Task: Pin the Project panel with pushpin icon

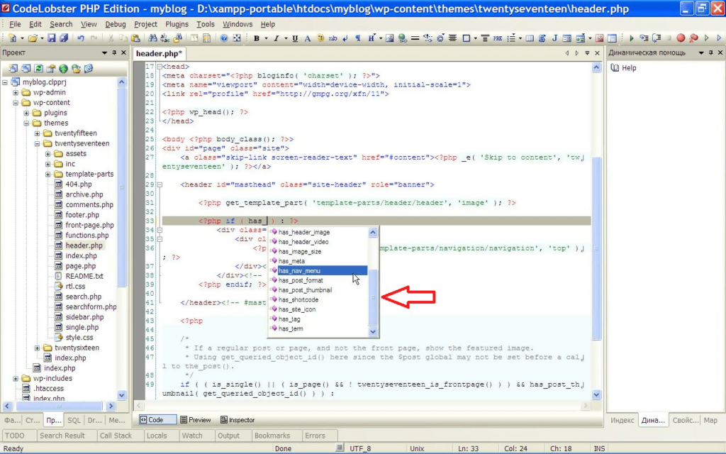Action: coord(114,52)
